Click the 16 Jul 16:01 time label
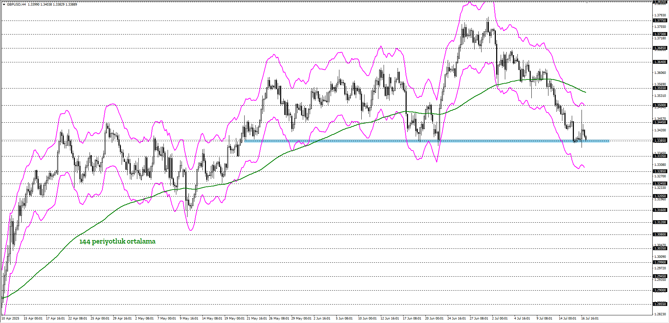The image size is (669, 323). coord(590,318)
